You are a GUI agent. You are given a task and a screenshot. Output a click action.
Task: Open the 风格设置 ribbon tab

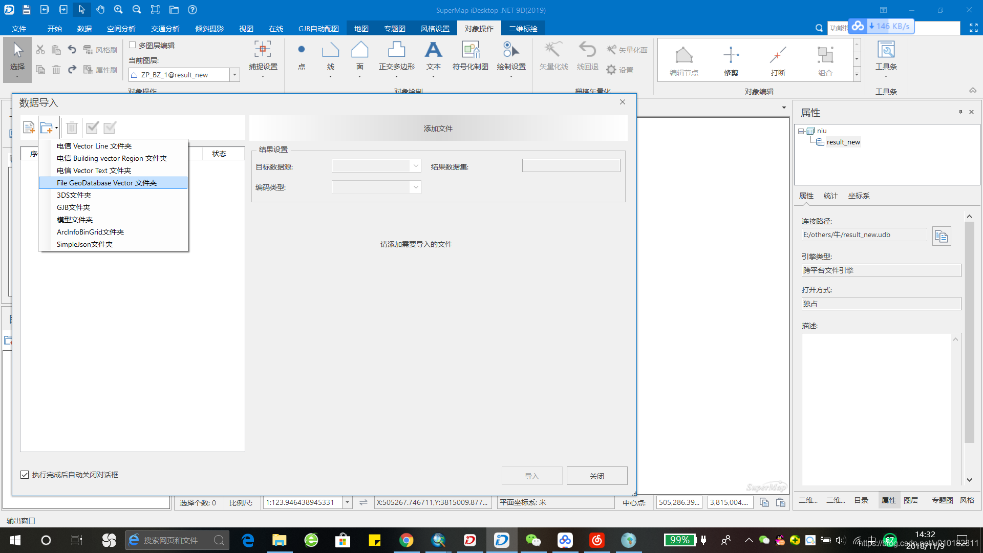435,29
